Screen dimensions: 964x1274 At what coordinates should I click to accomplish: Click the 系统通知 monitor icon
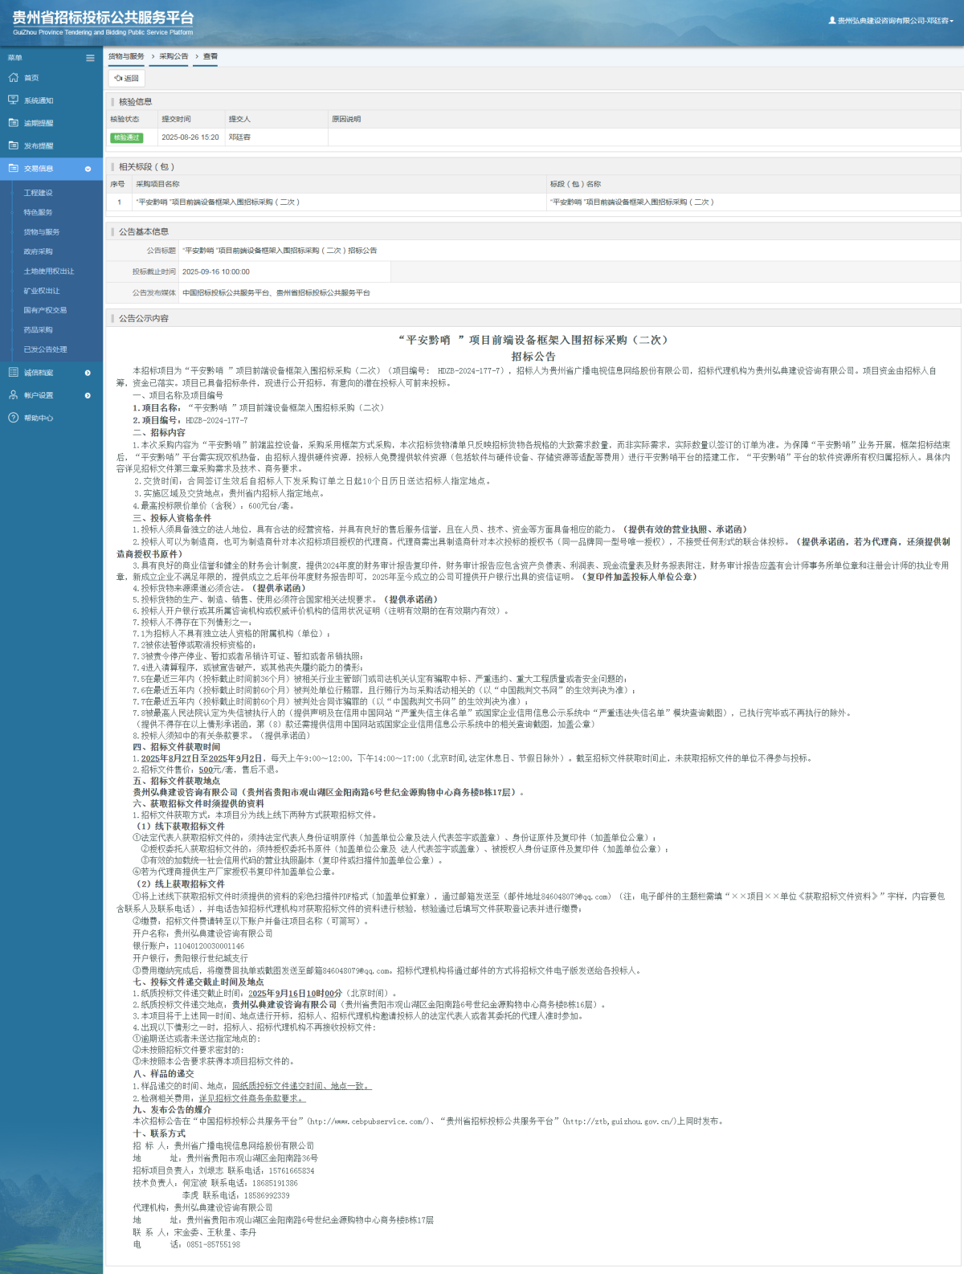pyautogui.click(x=13, y=100)
